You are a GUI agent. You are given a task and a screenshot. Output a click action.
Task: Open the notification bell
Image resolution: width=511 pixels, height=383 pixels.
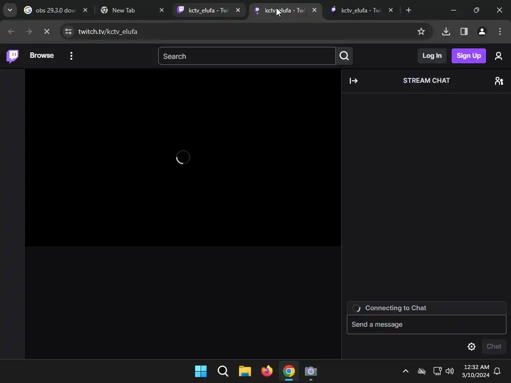(498, 371)
